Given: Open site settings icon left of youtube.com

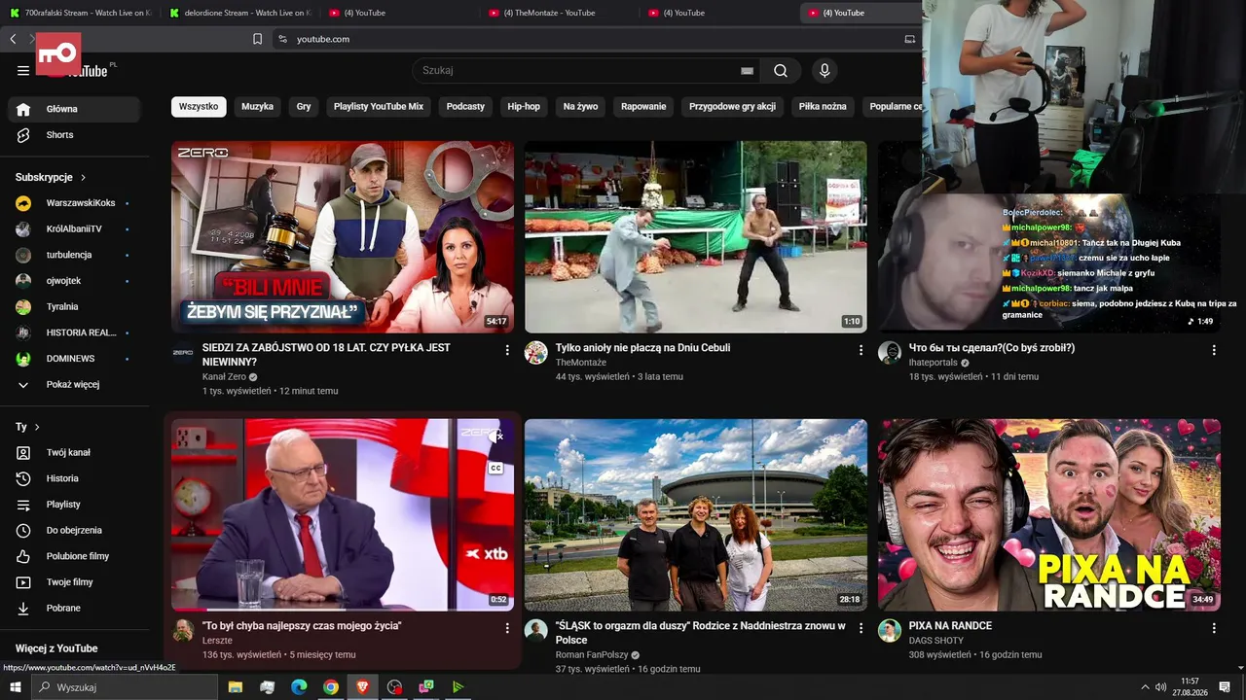Looking at the screenshot, I should (x=282, y=39).
